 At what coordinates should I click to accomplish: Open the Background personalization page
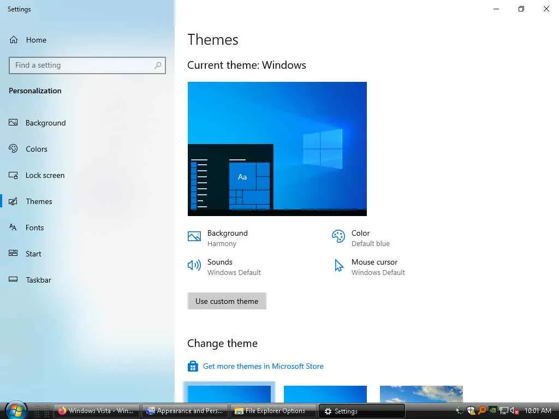click(x=38, y=123)
